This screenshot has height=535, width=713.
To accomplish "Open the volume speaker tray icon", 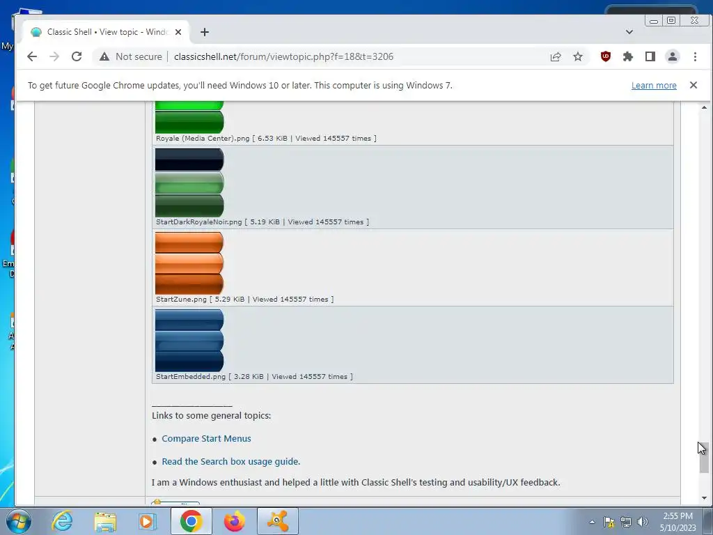I will [x=642, y=522].
